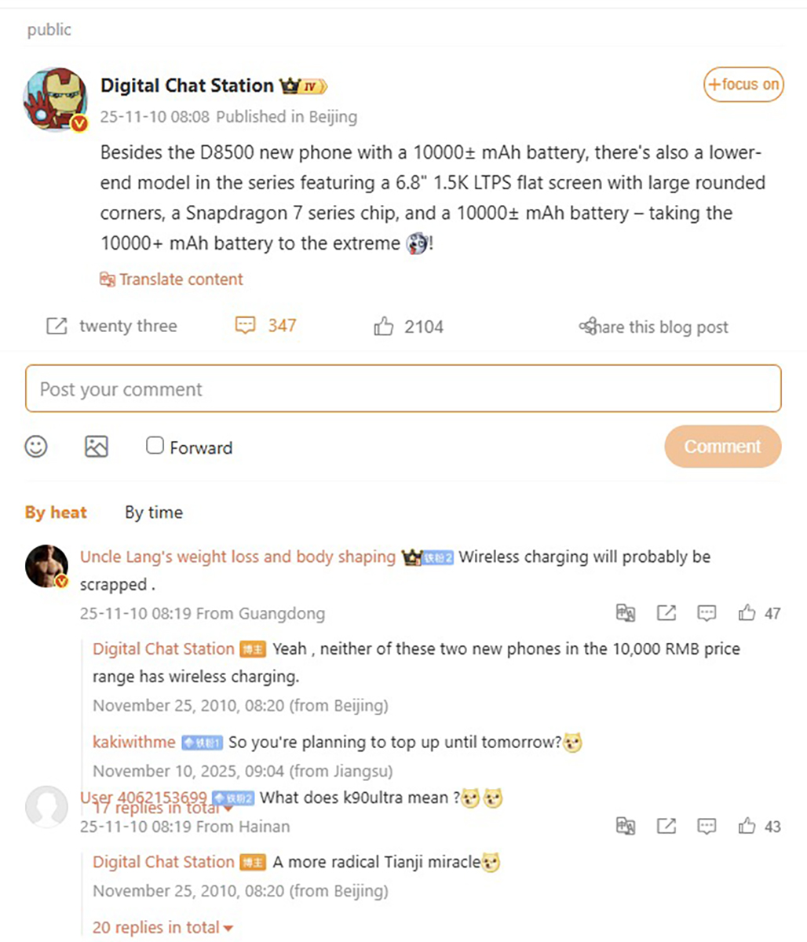Open the emoji picker smiley icon
This screenshot has height=942, width=807.
pyautogui.click(x=36, y=447)
